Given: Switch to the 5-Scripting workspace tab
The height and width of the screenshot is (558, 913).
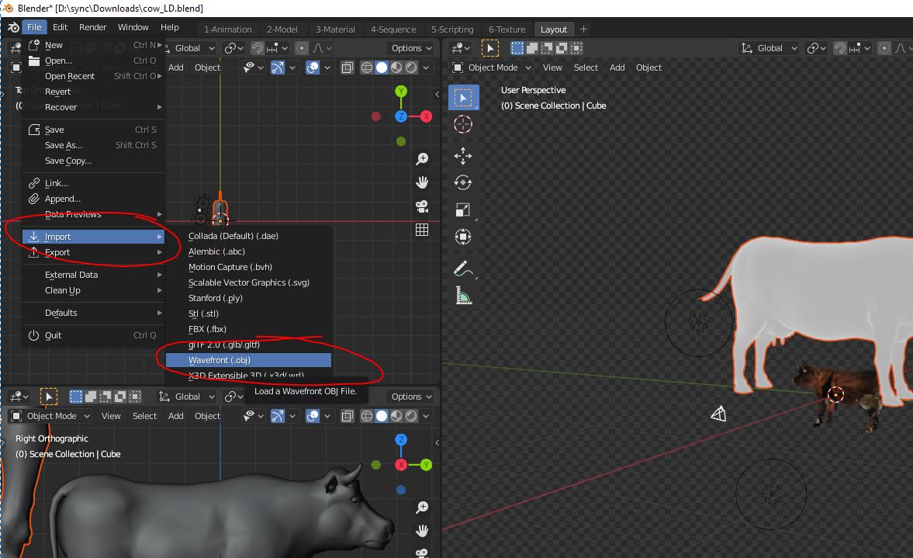Looking at the screenshot, I should tap(454, 28).
